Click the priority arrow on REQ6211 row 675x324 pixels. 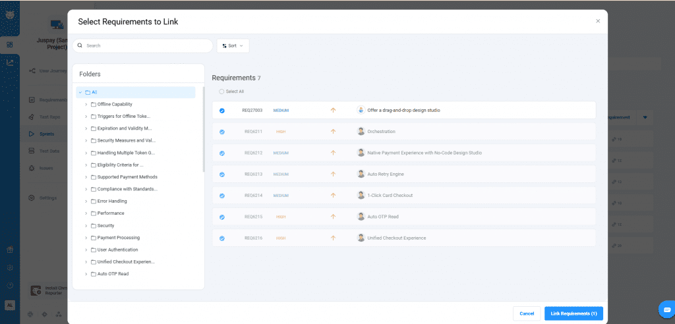[333, 132]
